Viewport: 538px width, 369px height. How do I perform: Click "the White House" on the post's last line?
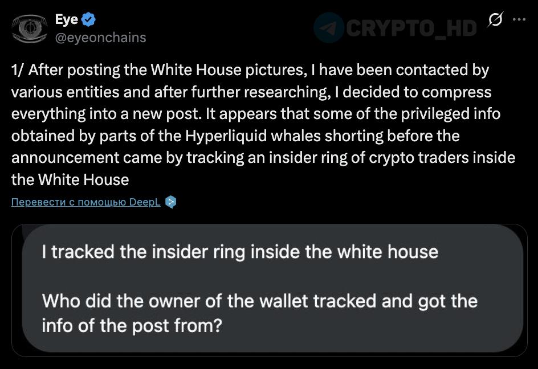(70, 180)
